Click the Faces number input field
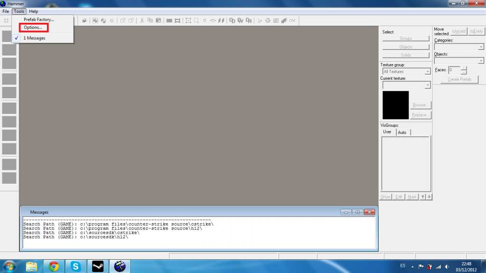 point(454,70)
